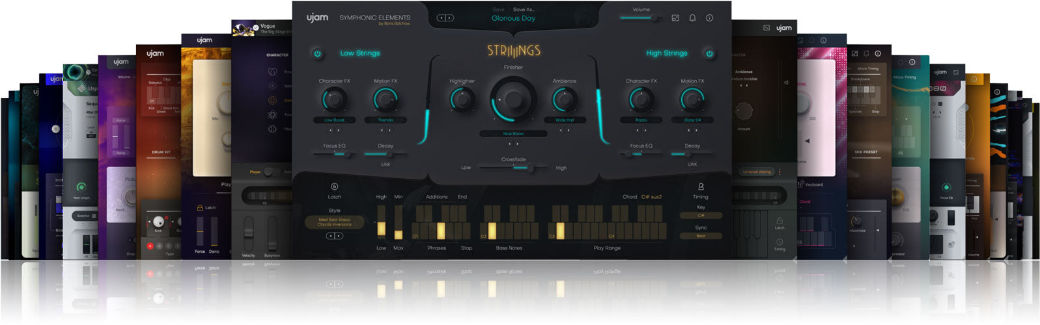Click High Strings Character FX knob
The image size is (1040, 325).
641,100
